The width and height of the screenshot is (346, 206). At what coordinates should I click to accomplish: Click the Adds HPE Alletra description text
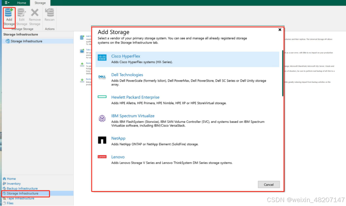pos(169,103)
